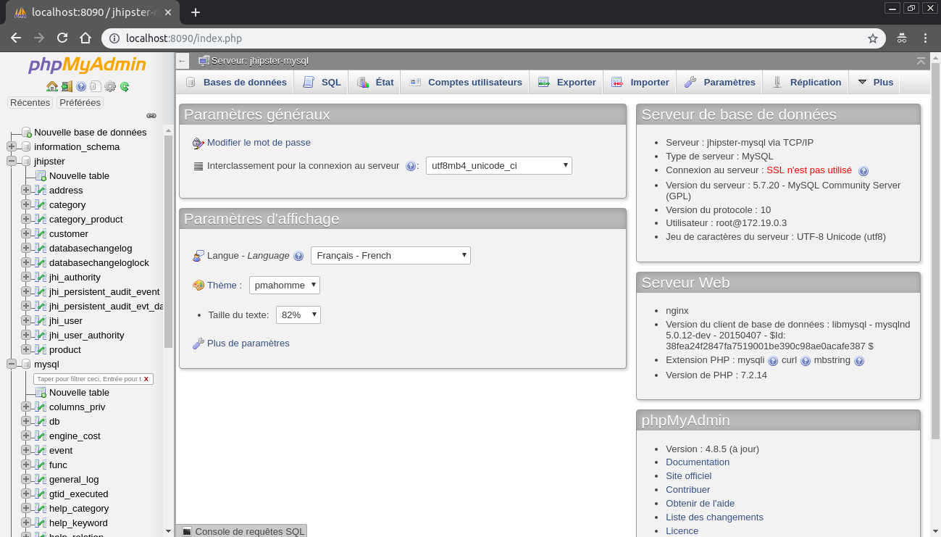Image resolution: width=941 pixels, height=537 pixels.
Task: Click help icon next to mbstring extension
Action: coord(859,361)
